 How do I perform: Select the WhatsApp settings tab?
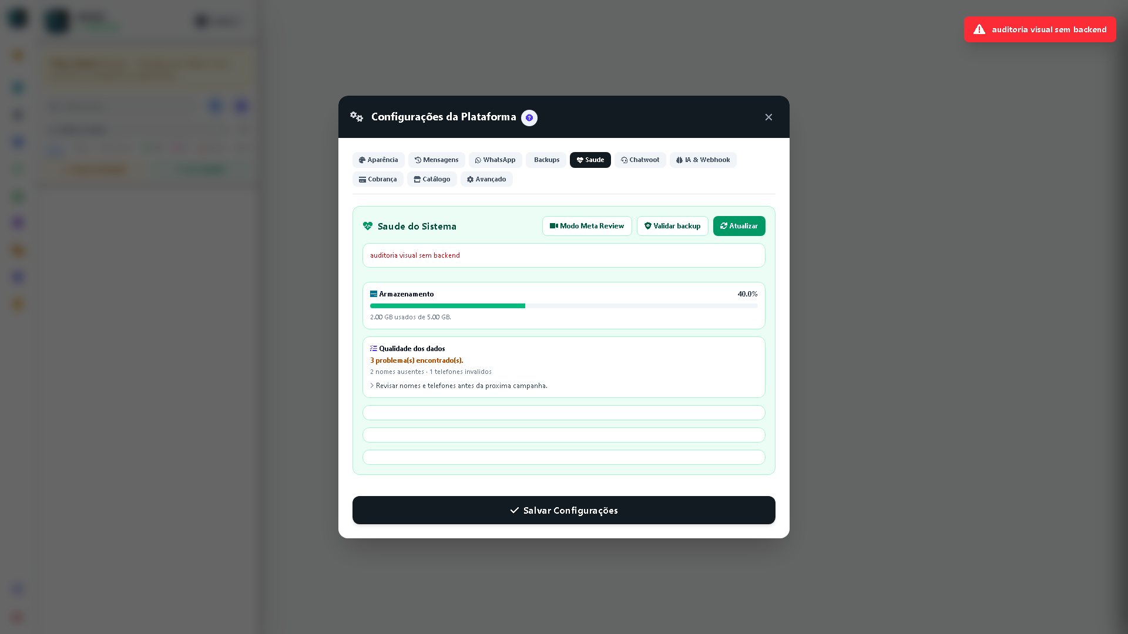point(495,160)
